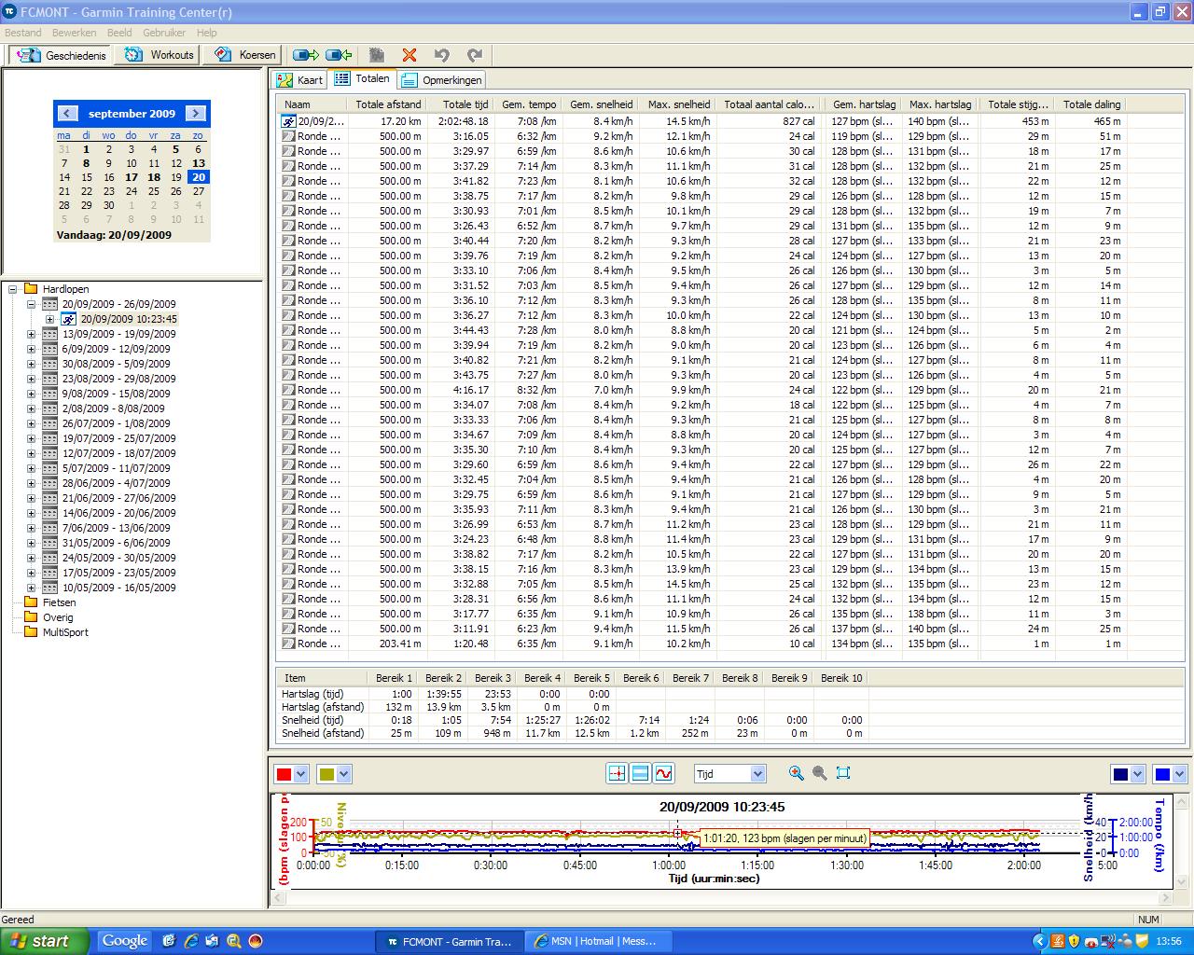Click the red heart rate color swatch

pos(284,774)
